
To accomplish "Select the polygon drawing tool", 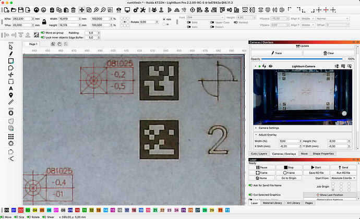I will [11, 68].
